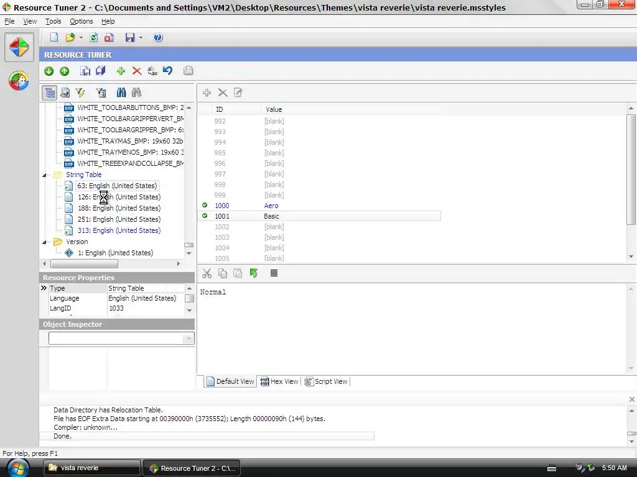The height and width of the screenshot is (477, 637).
Task: Click the grey plus add string icon
Action: [x=207, y=93]
